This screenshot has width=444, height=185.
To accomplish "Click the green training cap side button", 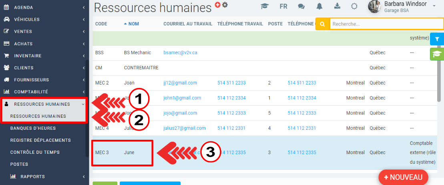I will point(437,54).
